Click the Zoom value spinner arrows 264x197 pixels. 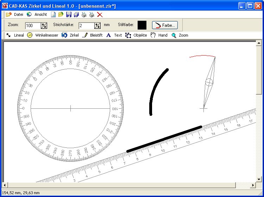click(x=44, y=26)
